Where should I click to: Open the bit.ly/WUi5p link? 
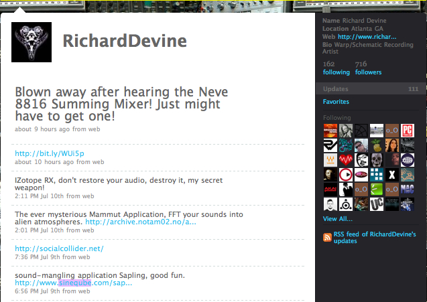click(50, 153)
